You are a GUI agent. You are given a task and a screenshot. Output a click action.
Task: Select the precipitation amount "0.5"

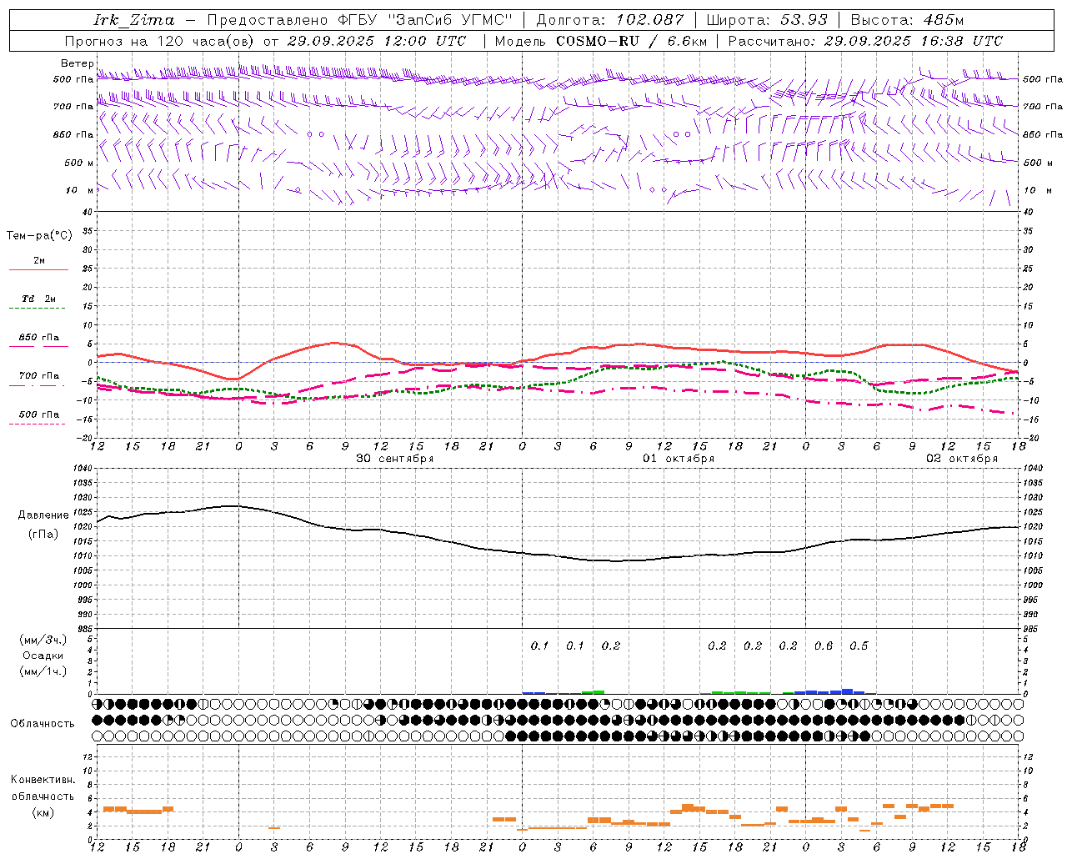[x=859, y=646]
